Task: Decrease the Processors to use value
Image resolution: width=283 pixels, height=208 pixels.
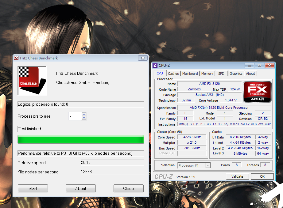Action: coord(84,118)
